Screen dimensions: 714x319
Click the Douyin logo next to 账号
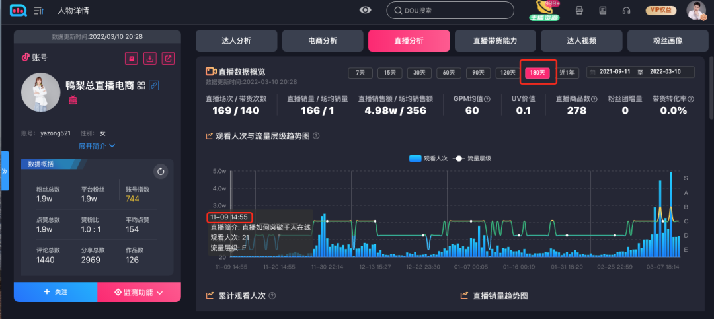click(26, 57)
